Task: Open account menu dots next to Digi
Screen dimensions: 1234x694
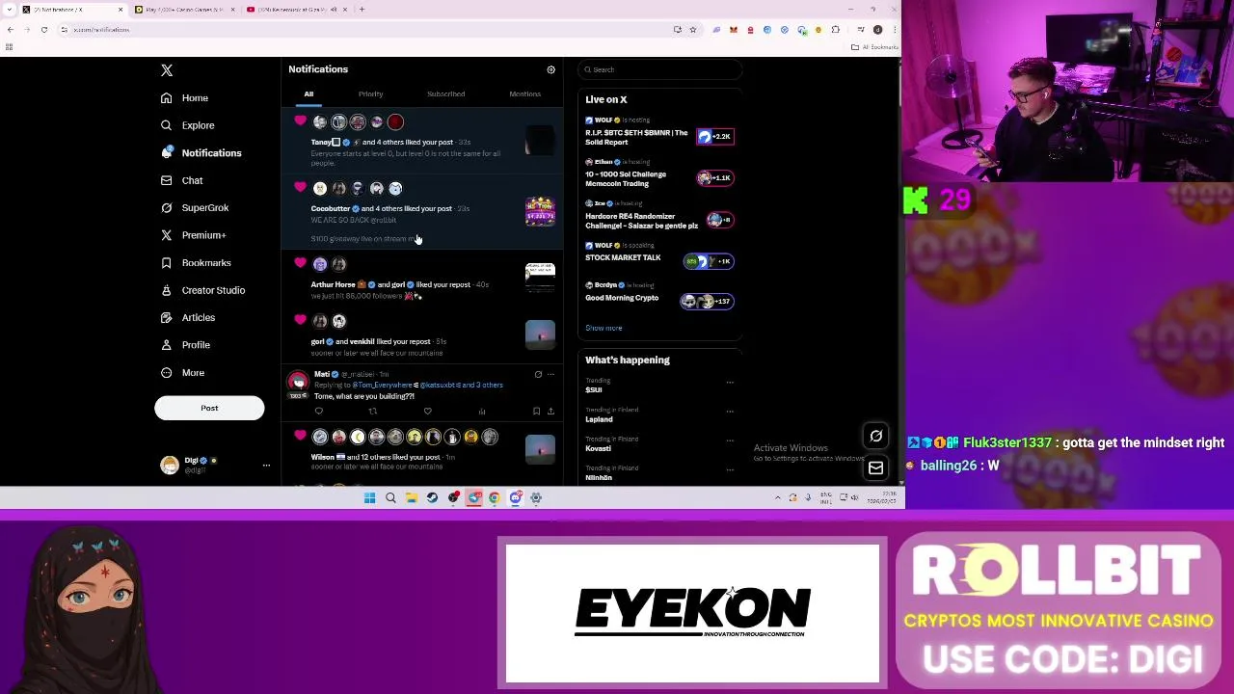Action: pyautogui.click(x=266, y=466)
